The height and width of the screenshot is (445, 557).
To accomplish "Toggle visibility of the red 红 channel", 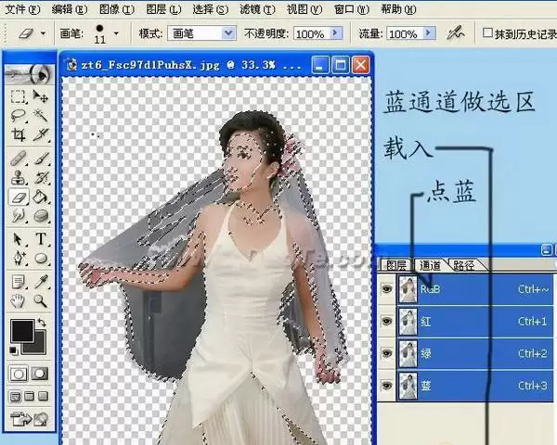I will (x=386, y=321).
